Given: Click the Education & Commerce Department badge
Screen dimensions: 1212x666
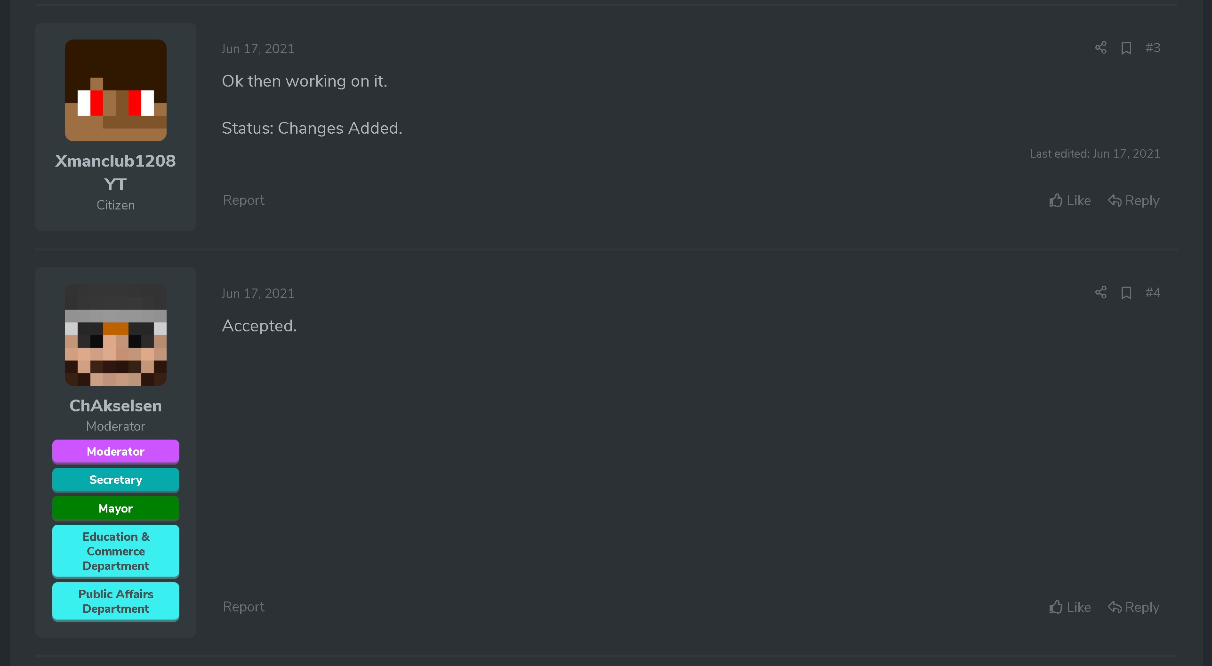Looking at the screenshot, I should coord(116,551).
